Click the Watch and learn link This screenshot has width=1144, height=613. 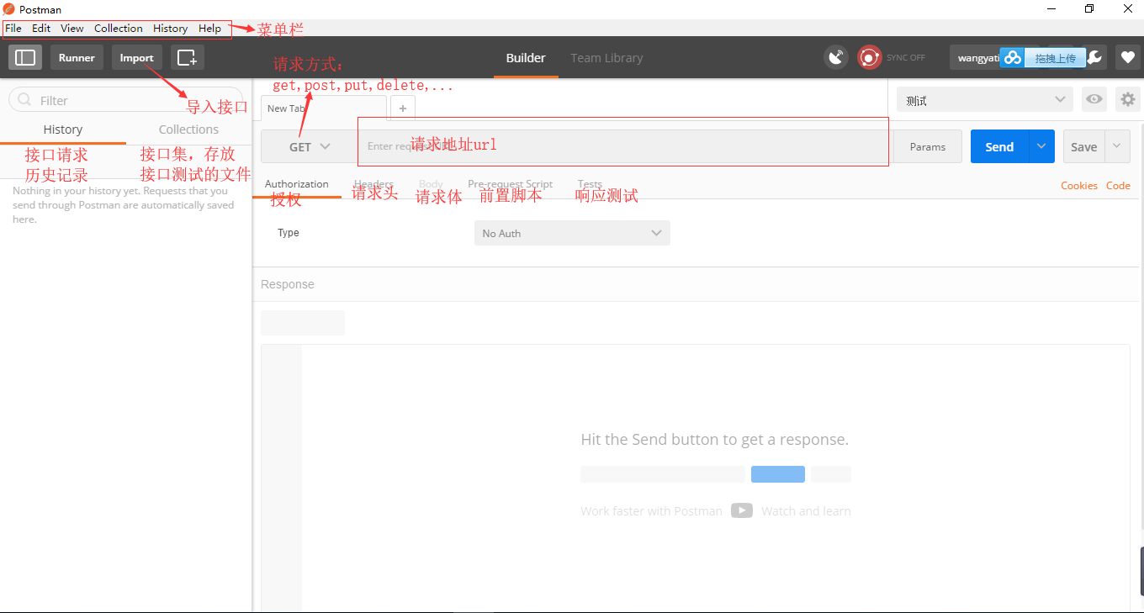(806, 510)
